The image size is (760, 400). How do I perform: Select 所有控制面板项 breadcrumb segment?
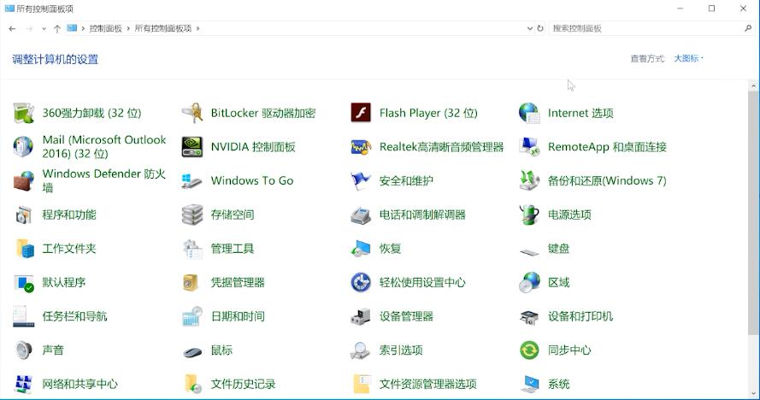162,28
